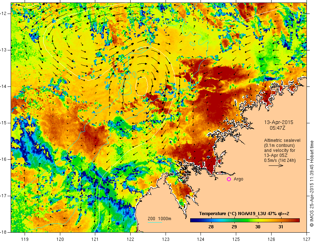Viewport: 314px width, 243px height.
Task: Click the '200 1000m' depth legend text
Action: click(159, 219)
